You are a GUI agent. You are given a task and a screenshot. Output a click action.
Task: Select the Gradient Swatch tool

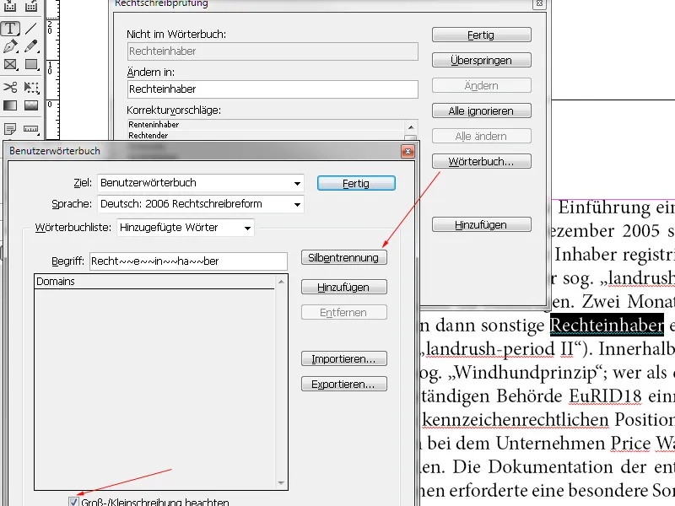pos(10,105)
